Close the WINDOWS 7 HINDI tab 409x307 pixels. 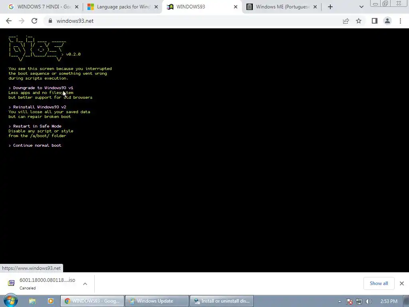[77, 7]
